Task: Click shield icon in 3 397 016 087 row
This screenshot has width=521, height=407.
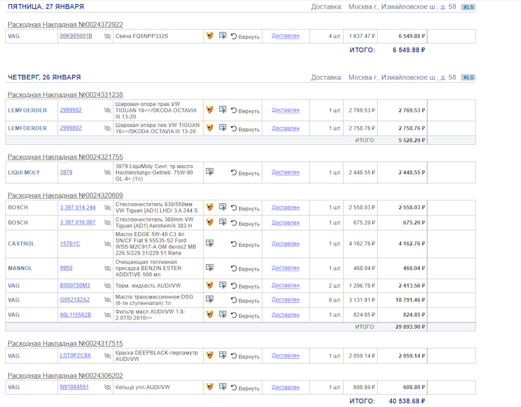Action: click(209, 222)
